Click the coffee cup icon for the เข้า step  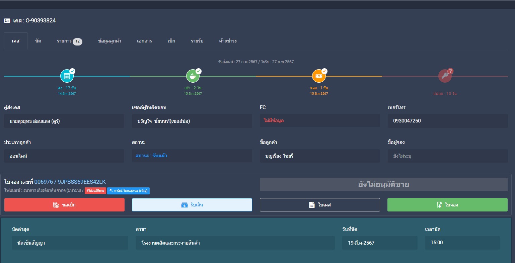(x=193, y=76)
